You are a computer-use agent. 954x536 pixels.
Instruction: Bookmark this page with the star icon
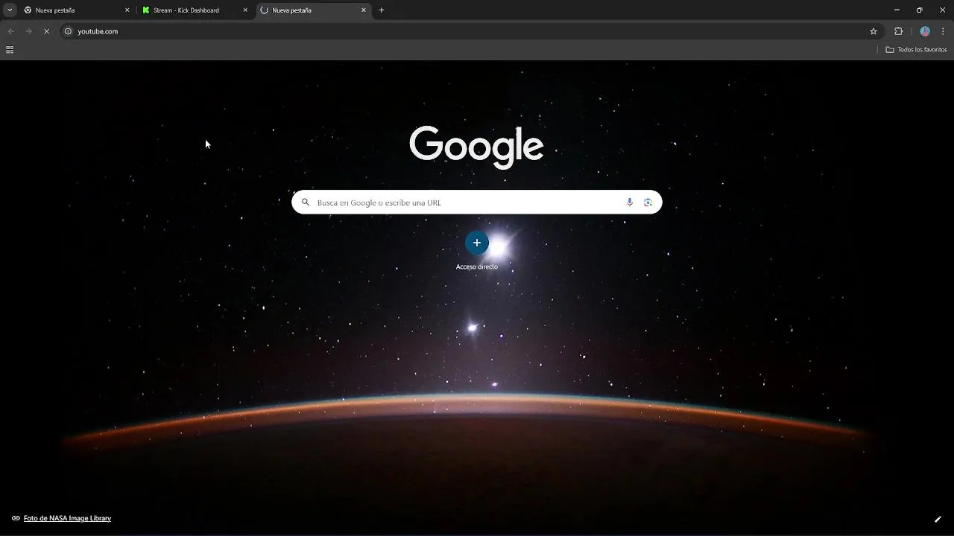[x=874, y=31]
